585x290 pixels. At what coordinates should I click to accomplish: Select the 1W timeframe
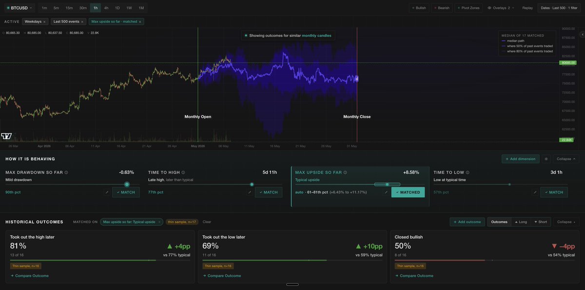tap(129, 8)
